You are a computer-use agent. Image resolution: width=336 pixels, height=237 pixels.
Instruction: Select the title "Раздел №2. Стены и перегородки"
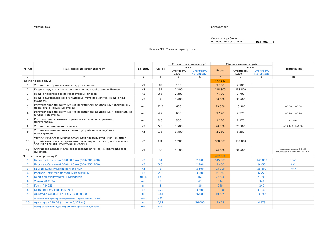172,49
